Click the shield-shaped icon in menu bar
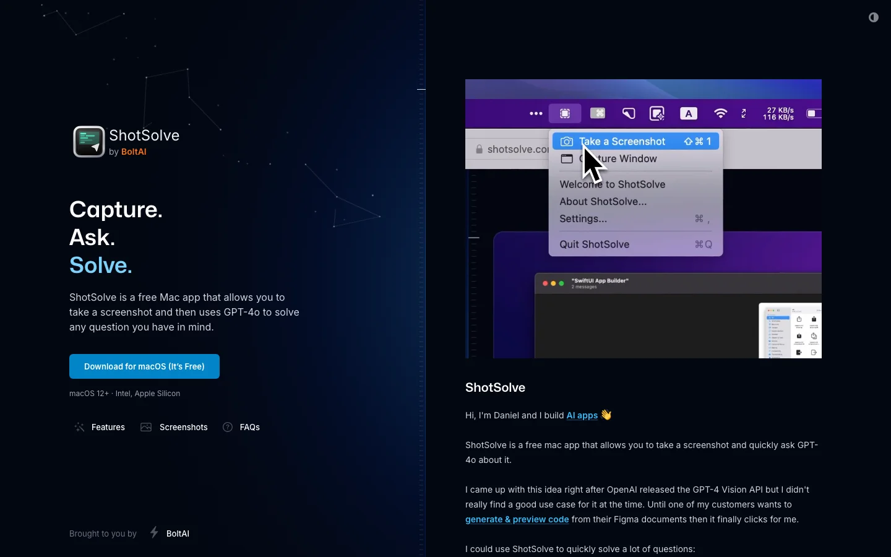This screenshot has height=557, width=891. click(x=629, y=114)
